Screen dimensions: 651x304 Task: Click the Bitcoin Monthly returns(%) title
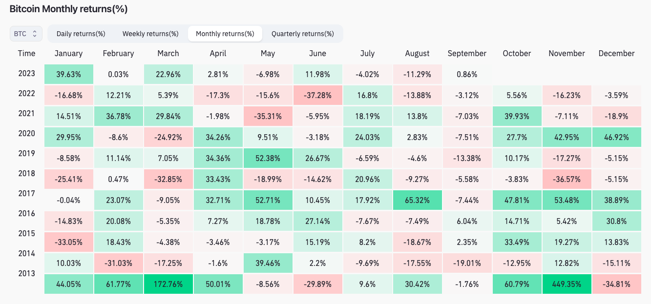(68, 9)
